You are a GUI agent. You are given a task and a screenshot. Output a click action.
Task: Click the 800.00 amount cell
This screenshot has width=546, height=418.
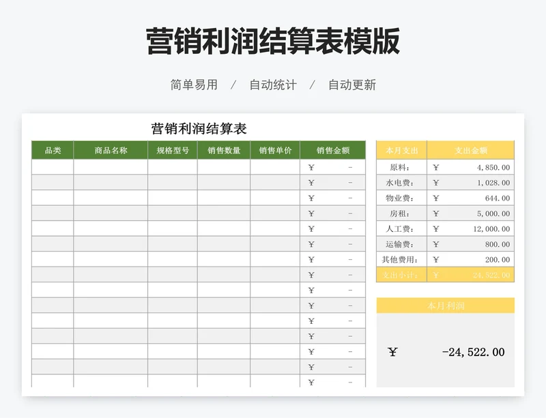[x=471, y=244]
